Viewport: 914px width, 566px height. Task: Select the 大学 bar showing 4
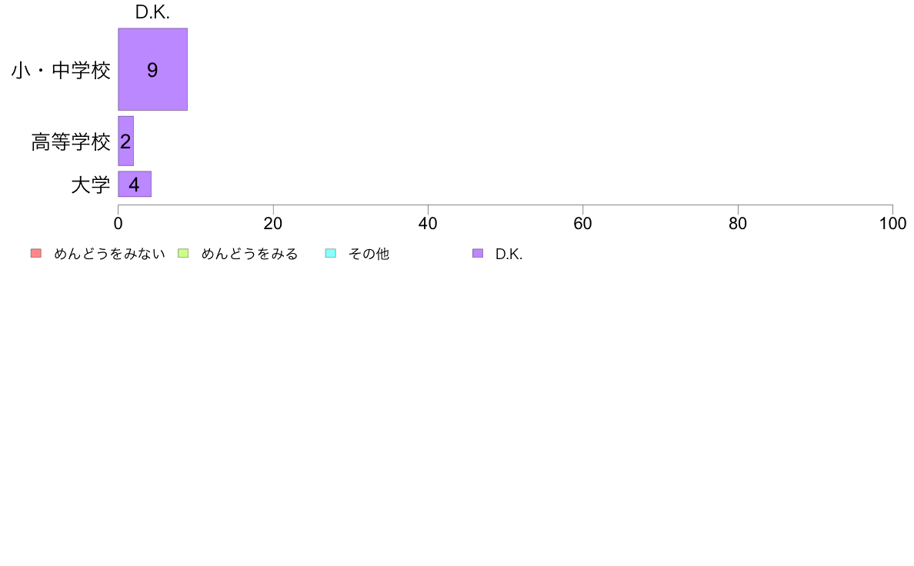(135, 185)
